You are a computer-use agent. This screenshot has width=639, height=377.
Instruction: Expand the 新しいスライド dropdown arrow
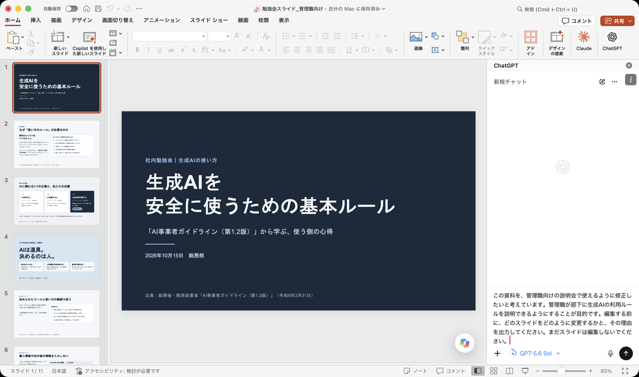pyautogui.click(x=68, y=37)
